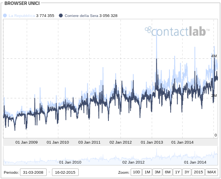This screenshot has width=221, height=179.
Task: Pick the 3Y zoom range
Action: click(187, 172)
